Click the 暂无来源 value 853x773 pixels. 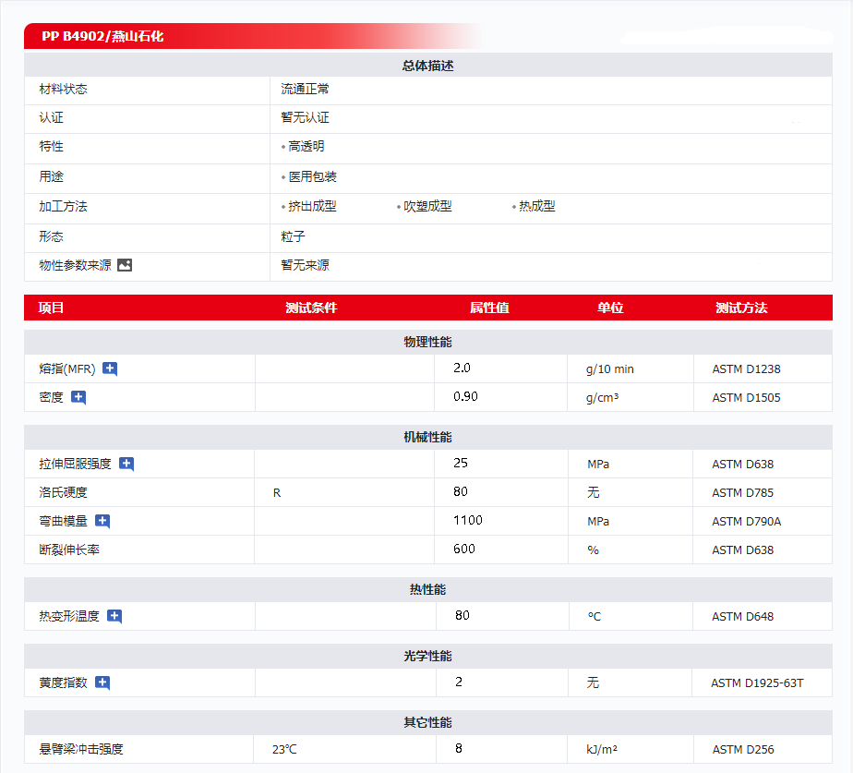point(306,265)
